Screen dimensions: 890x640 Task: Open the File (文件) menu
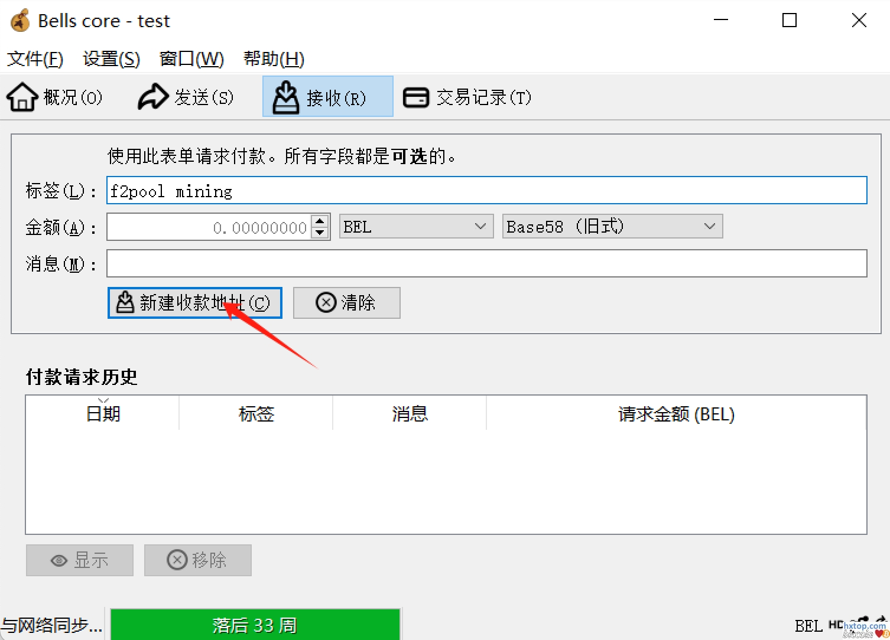pyautogui.click(x=35, y=59)
